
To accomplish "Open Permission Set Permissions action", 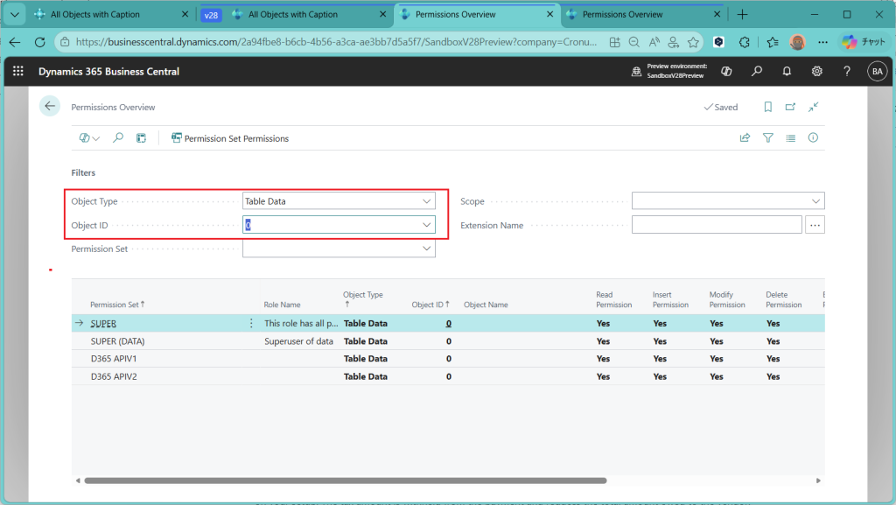I will 230,138.
